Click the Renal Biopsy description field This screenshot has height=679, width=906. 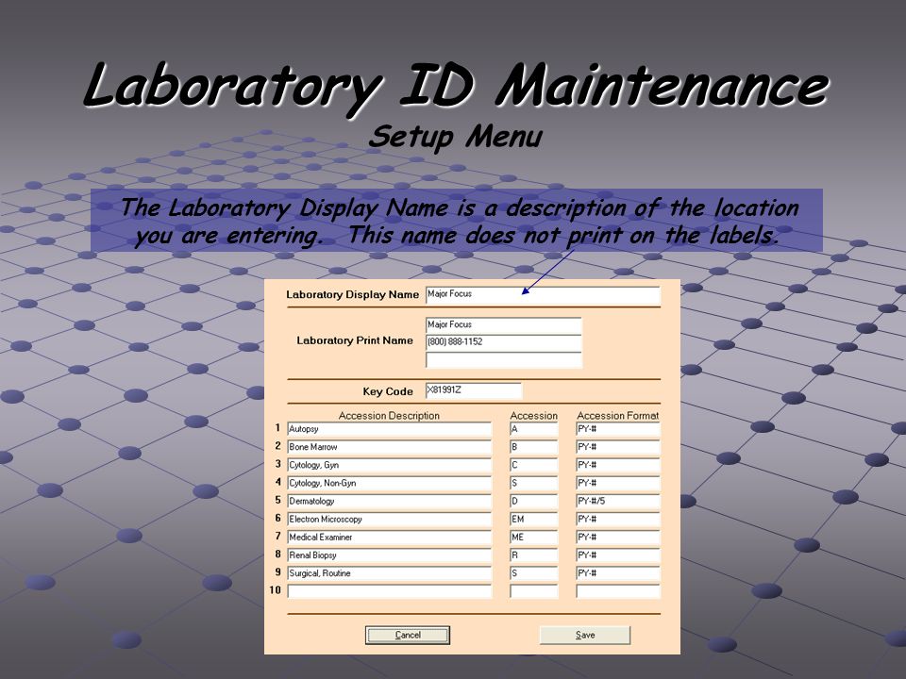pos(390,555)
